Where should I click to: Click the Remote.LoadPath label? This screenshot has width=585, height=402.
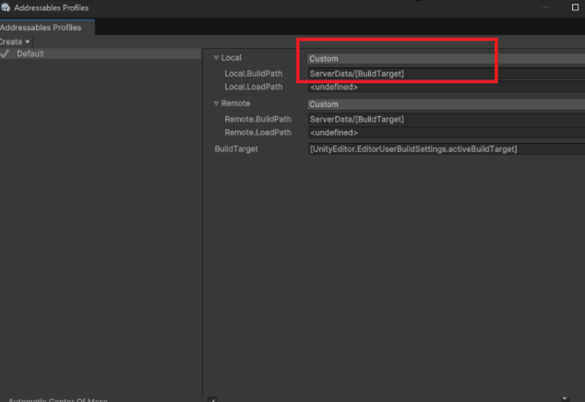point(257,133)
